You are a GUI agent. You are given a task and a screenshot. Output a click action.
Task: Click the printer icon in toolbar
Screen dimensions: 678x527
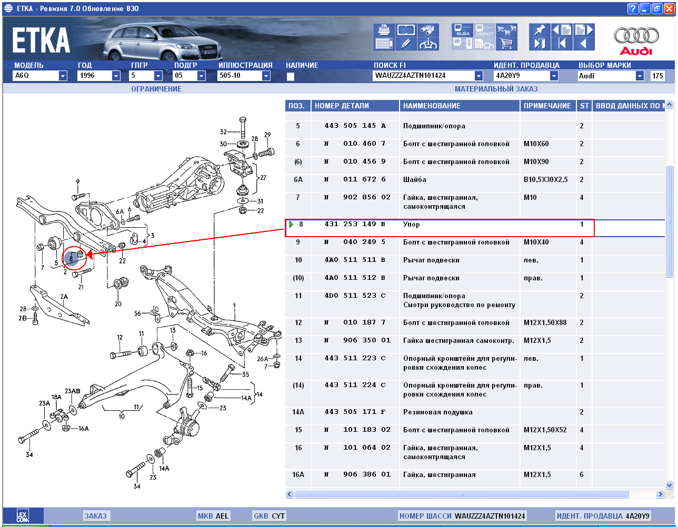tap(384, 30)
